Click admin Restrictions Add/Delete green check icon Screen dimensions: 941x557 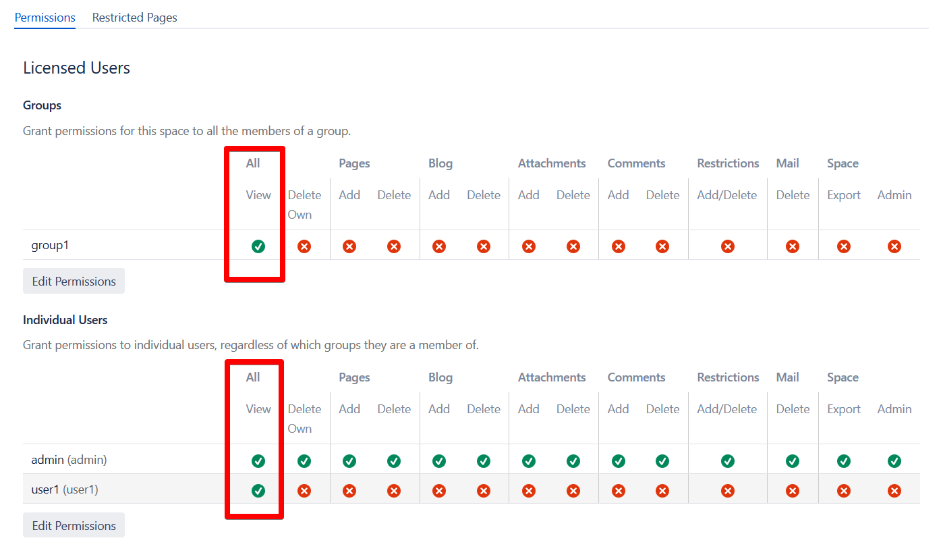pos(728,461)
